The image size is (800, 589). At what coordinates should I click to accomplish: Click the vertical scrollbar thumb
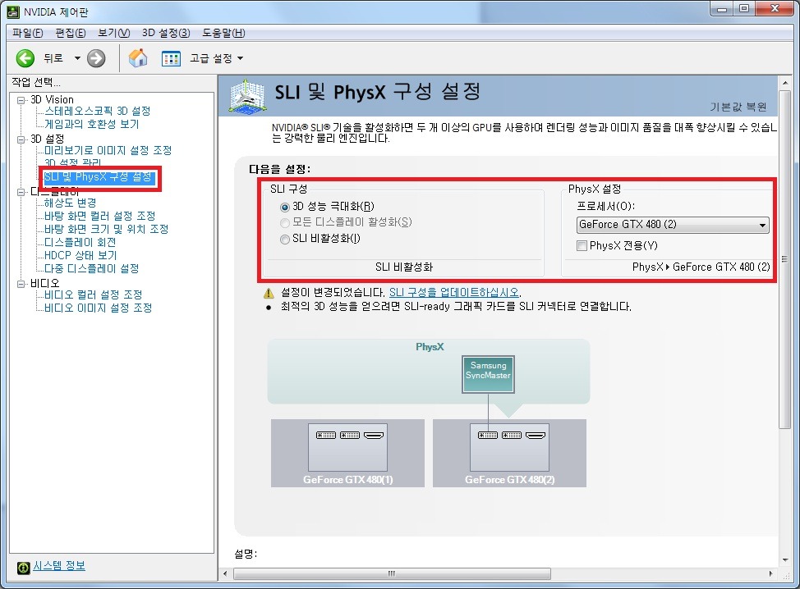[784, 260]
